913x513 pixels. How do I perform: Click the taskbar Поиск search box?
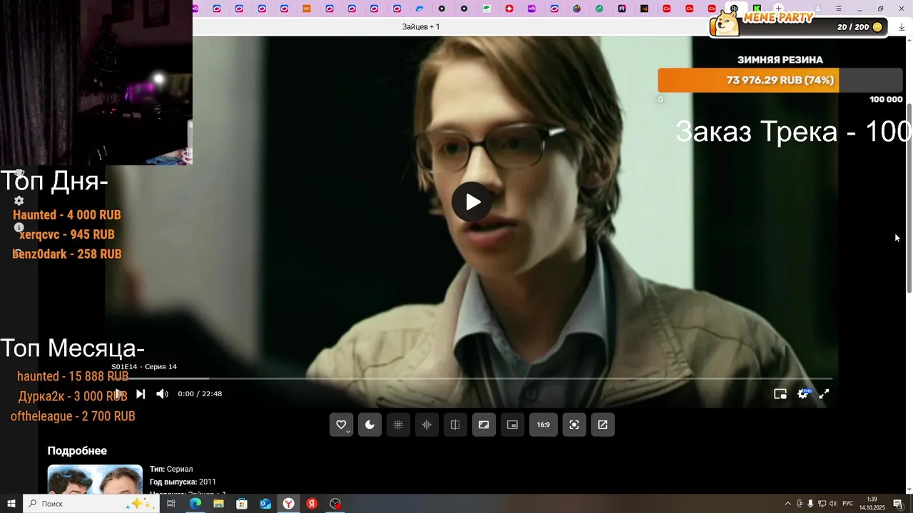click(91, 504)
